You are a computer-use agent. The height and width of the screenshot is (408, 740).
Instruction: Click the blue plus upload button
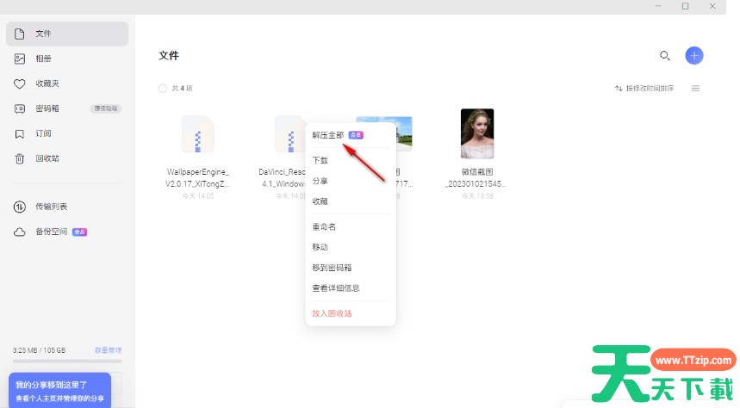click(x=694, y=55)
